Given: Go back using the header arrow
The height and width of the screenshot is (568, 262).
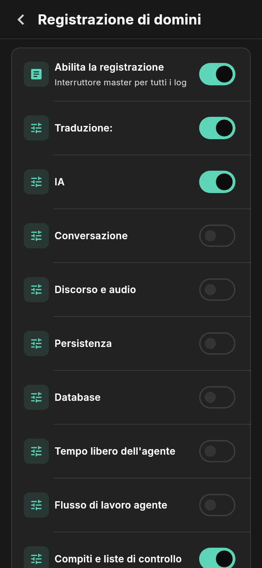Looking at the screenshot, I should click(21, 20).
